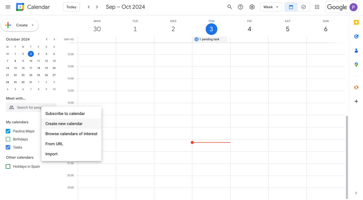
Task: Open the 1 pending task chip
Action: tap(209, 39)
